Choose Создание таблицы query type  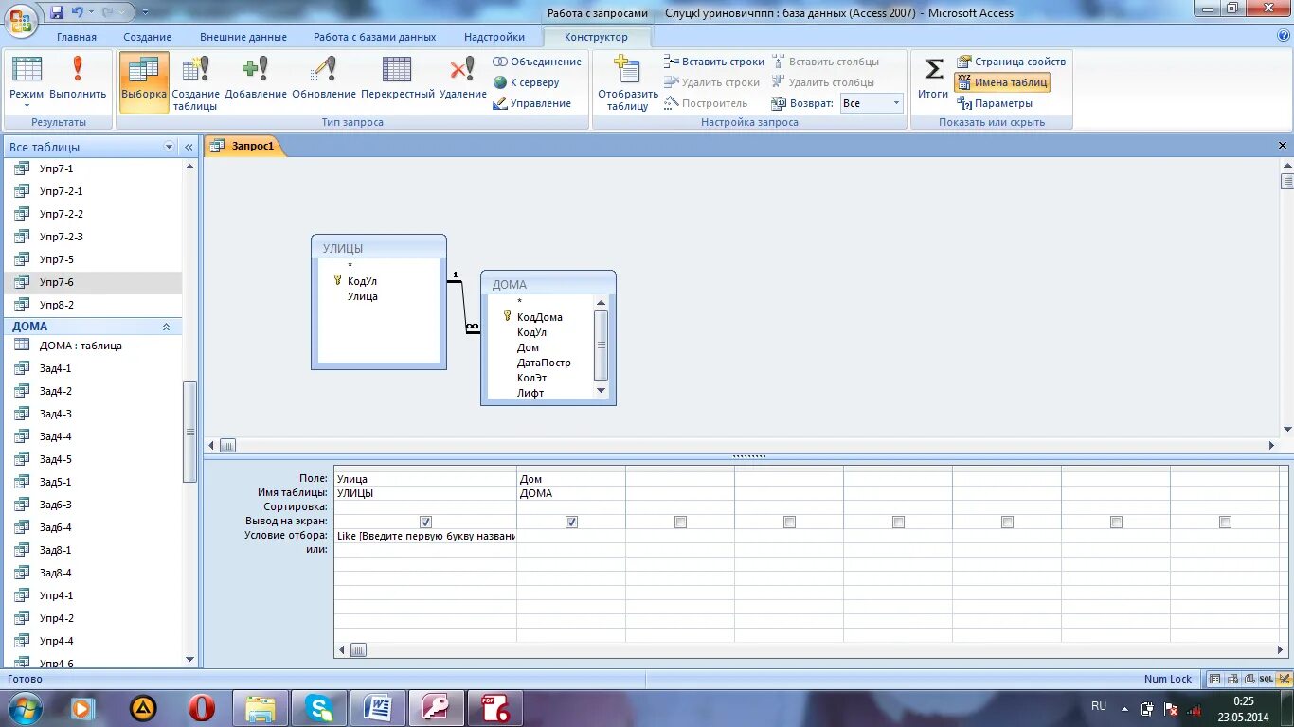coord(196,83)
